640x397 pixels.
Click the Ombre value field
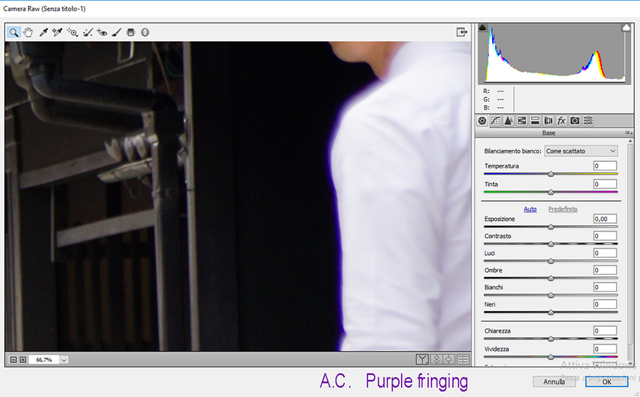(x=605, y=271)
